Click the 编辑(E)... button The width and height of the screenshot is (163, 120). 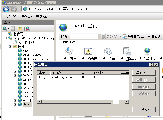[144, 80]
